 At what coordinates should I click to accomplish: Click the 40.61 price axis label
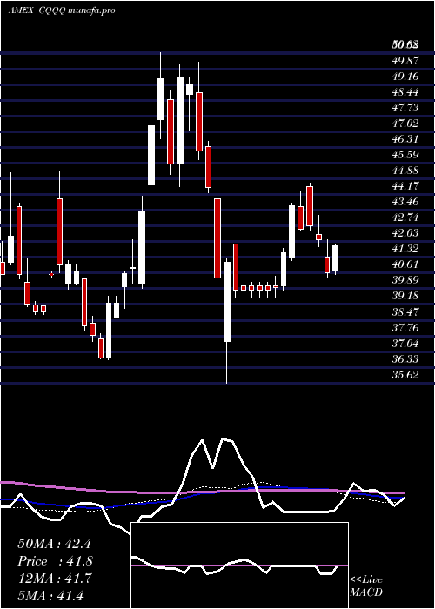[405, 264]
